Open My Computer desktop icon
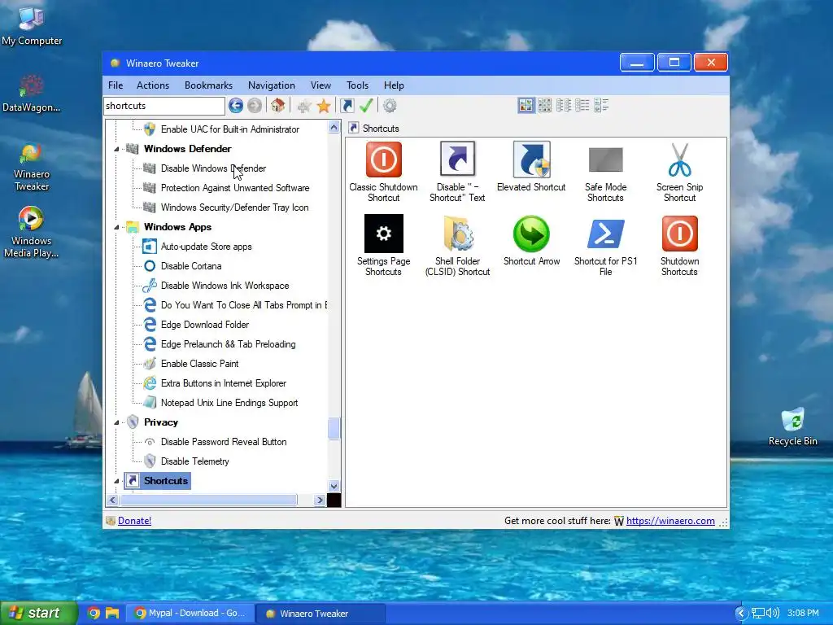Viewport: 833px width, 625px height. pos(32,25)
